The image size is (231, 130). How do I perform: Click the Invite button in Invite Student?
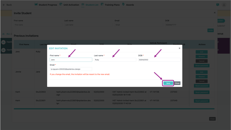click(211, 30)
